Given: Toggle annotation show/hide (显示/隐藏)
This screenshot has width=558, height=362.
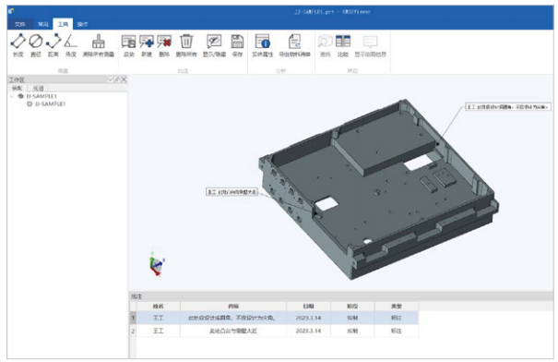Looking at the screenshot, I should [x=214, y=45].
